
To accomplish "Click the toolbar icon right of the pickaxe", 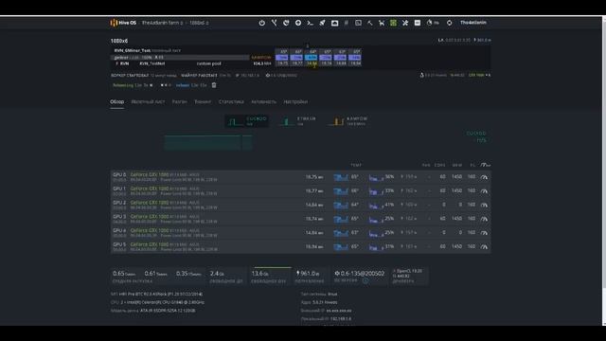I will [382, 23].
